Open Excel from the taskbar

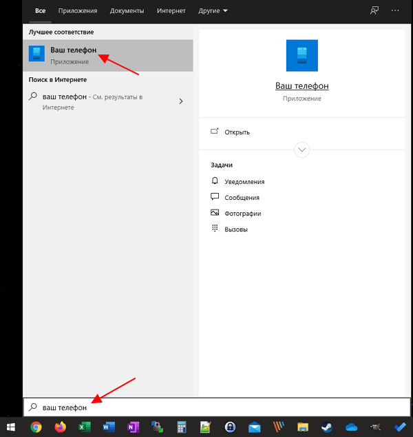coord(85,427)
